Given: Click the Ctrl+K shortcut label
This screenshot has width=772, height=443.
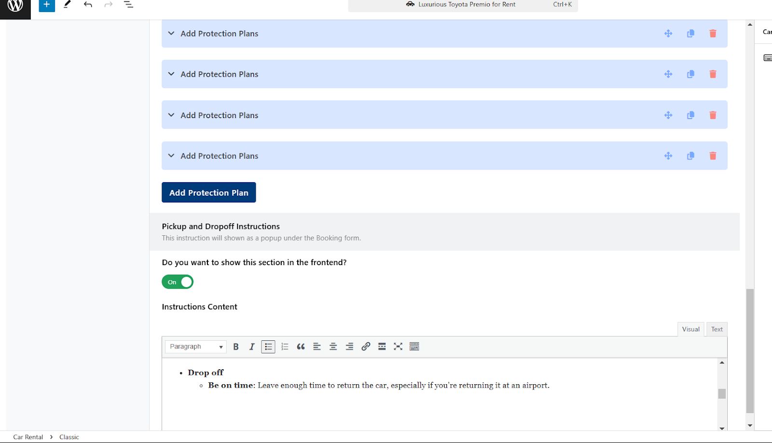Looking at the screenshot, I should point(562,4).
